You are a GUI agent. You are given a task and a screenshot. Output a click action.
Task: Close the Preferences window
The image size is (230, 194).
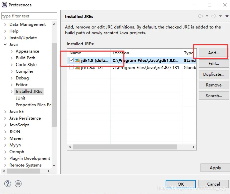[x=225, y=5]
